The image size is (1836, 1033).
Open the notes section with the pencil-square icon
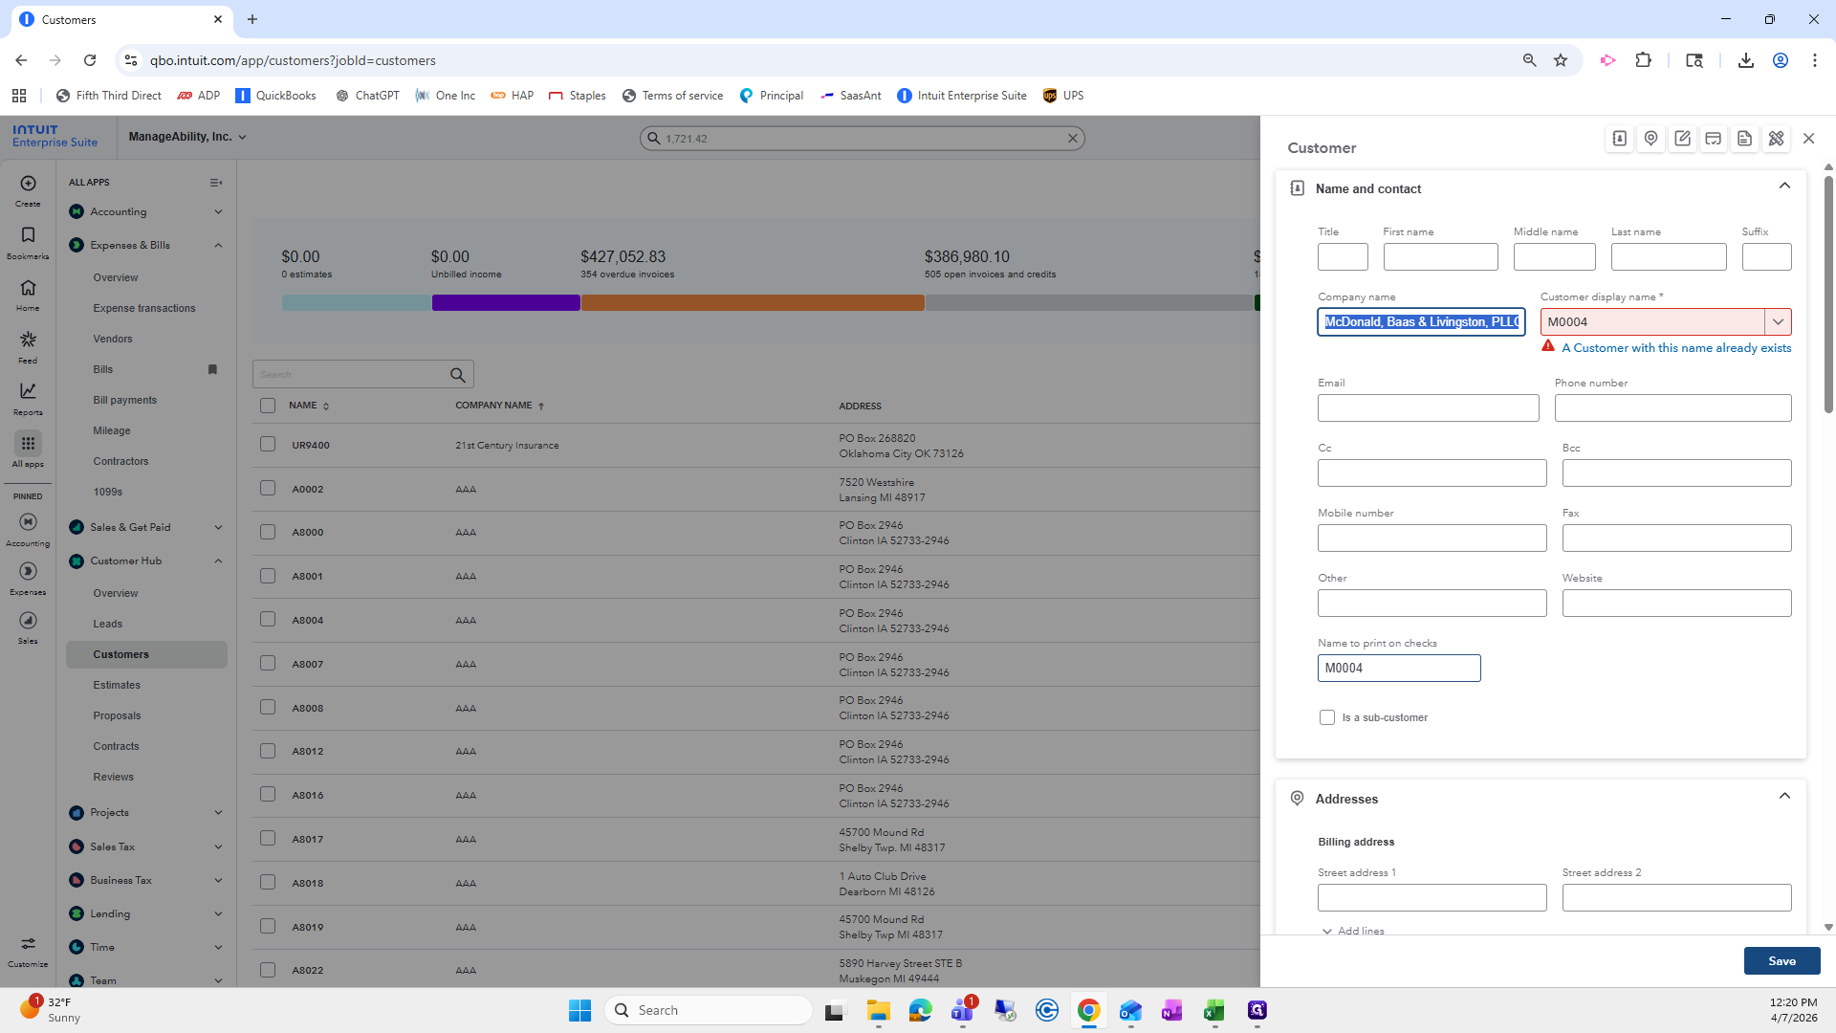pos(1682,139)
